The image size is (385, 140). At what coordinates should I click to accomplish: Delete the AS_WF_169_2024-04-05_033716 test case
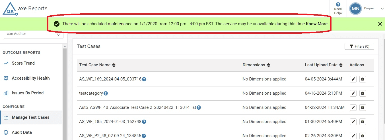363,79
